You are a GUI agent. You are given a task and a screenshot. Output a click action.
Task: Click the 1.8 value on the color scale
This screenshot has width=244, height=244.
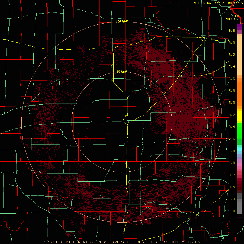point(232,151)
